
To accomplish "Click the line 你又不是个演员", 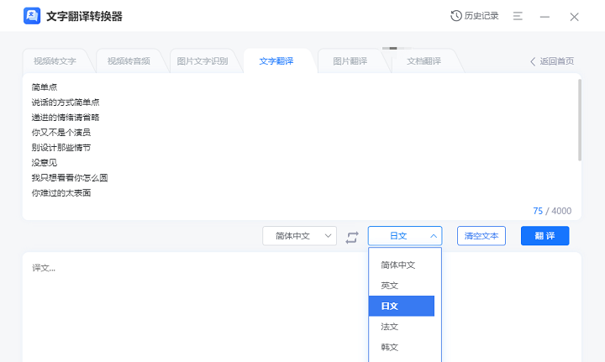I will coord(61,132).
